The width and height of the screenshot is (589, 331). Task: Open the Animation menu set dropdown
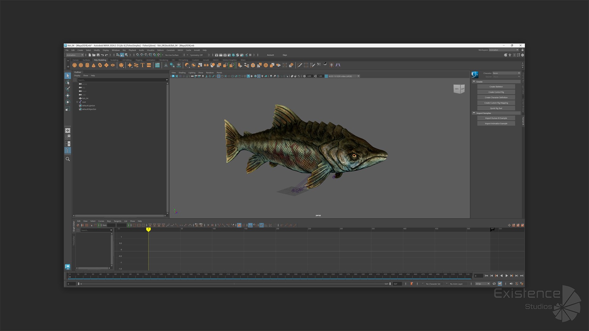pyautogui.click(x=75, y=55)
